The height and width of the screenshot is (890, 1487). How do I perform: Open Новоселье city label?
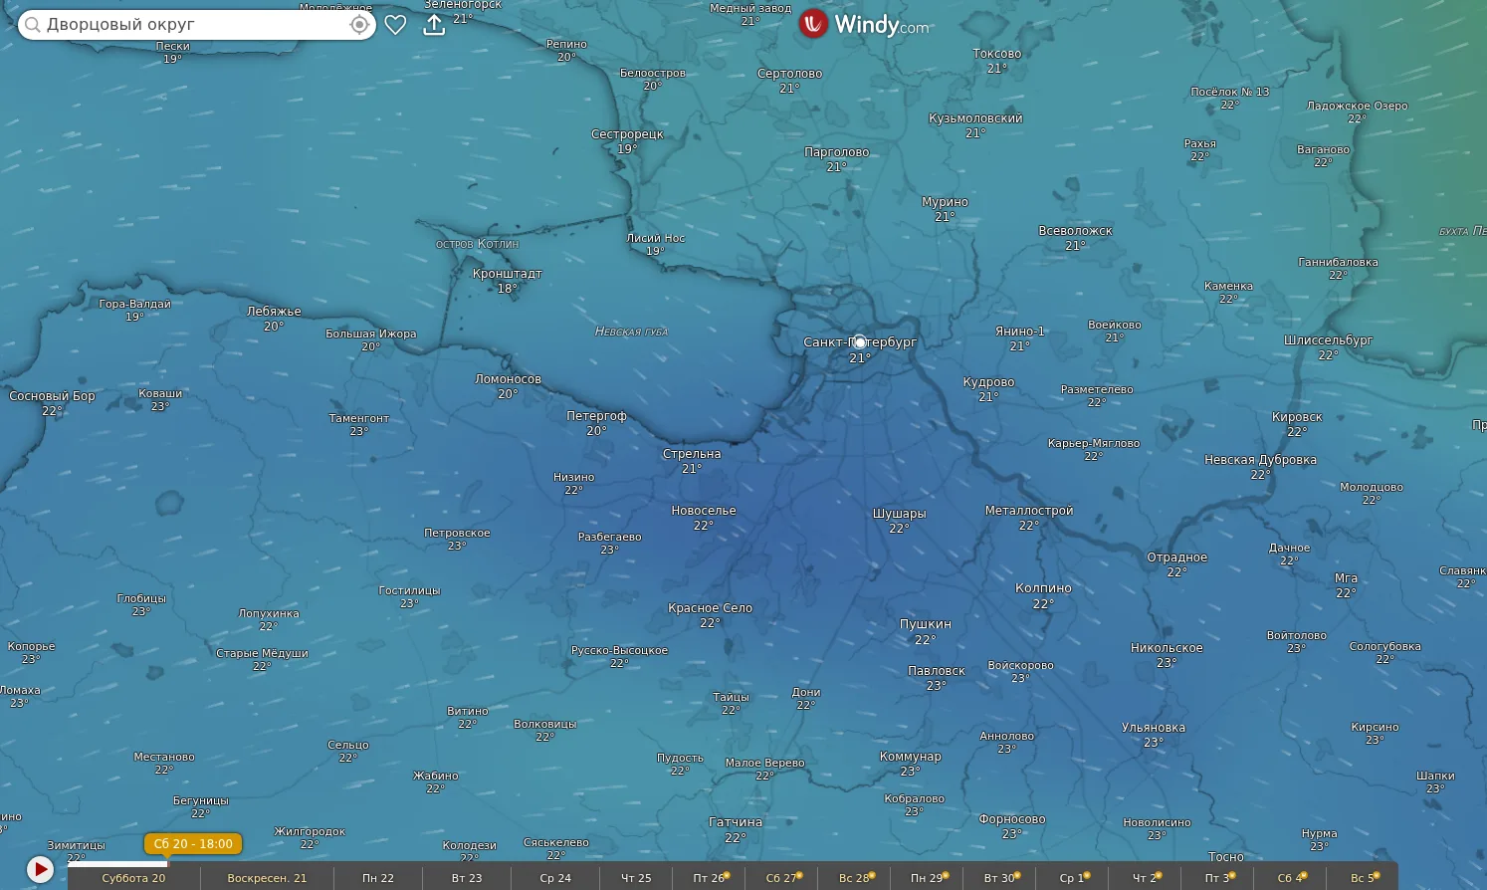pos(704,511)
